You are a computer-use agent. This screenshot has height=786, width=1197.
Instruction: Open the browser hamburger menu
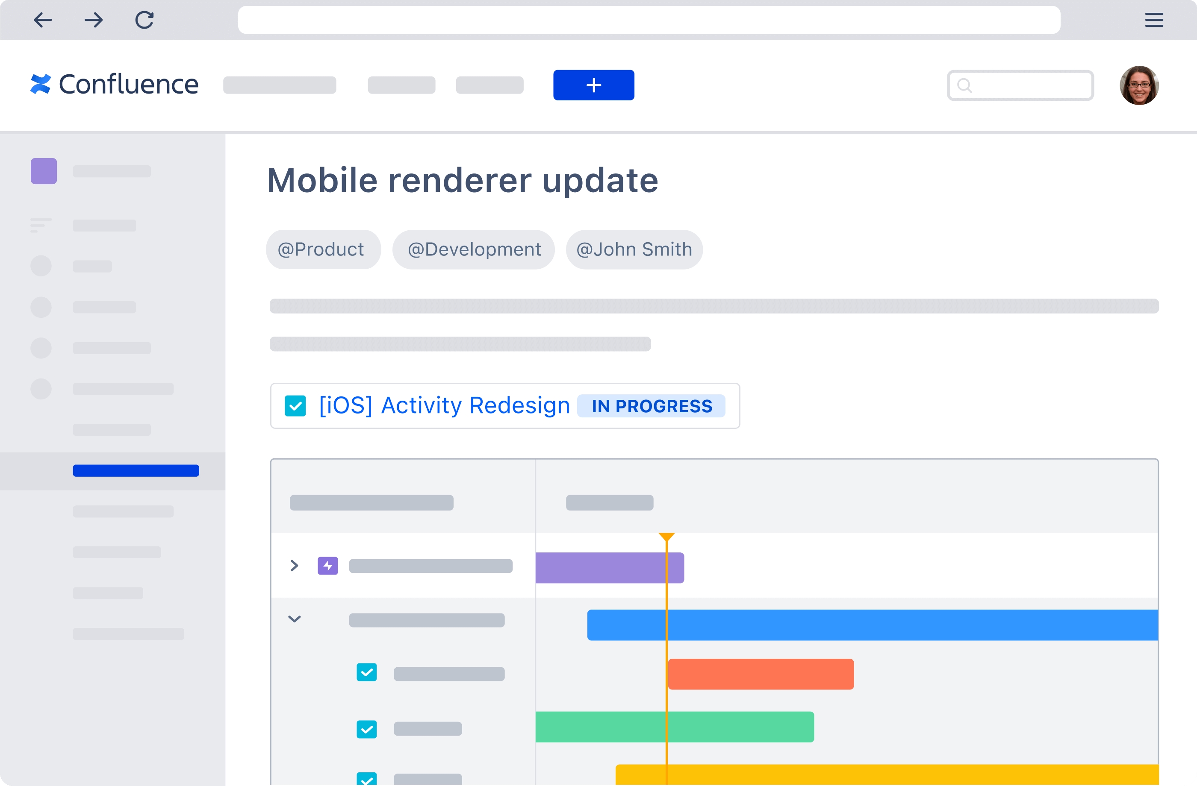tap(1154, 20)
